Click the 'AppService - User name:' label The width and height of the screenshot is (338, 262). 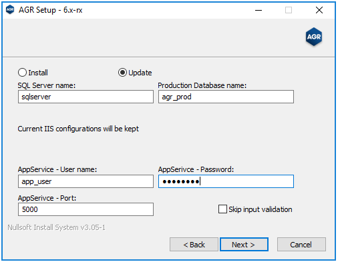(57, 169)
